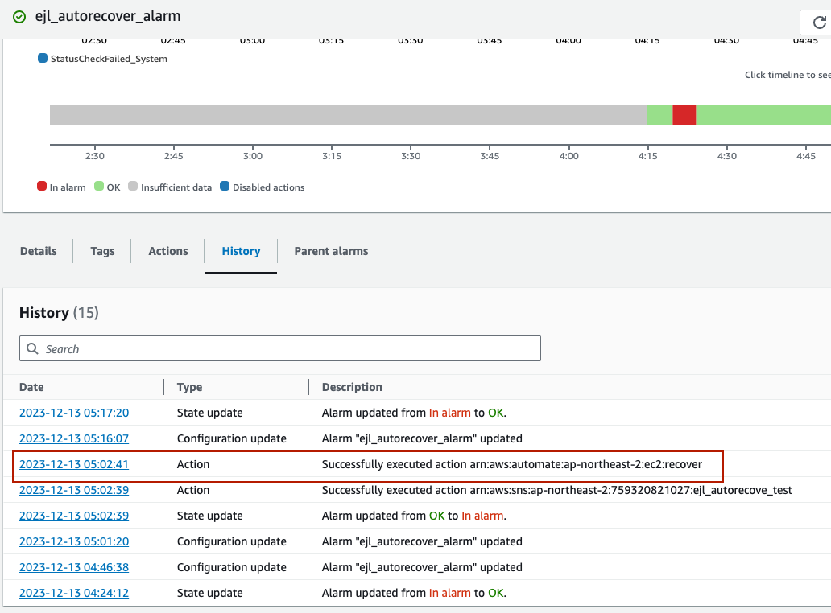Switch to the Details tab
Viewport: 831px width, 613px height.
tap(39, 251)
